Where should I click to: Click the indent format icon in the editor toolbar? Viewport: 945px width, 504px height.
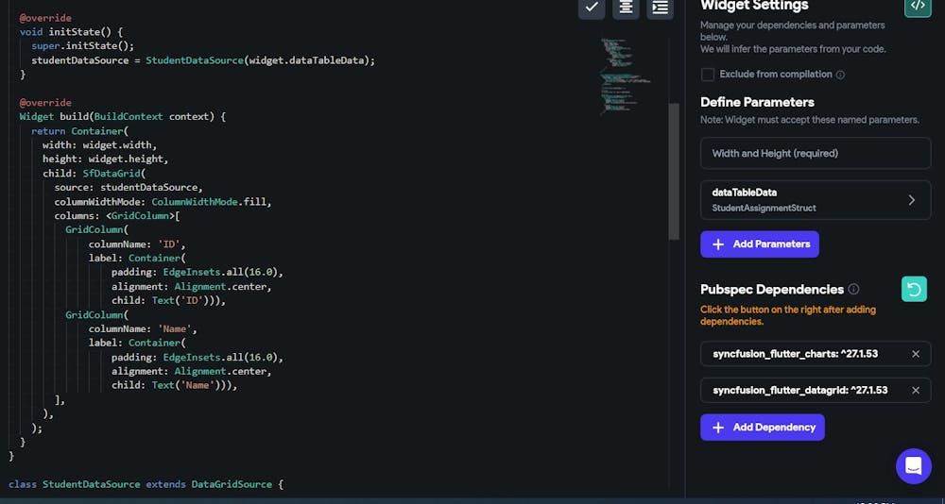pyautogui.click(x=660, y=8)
